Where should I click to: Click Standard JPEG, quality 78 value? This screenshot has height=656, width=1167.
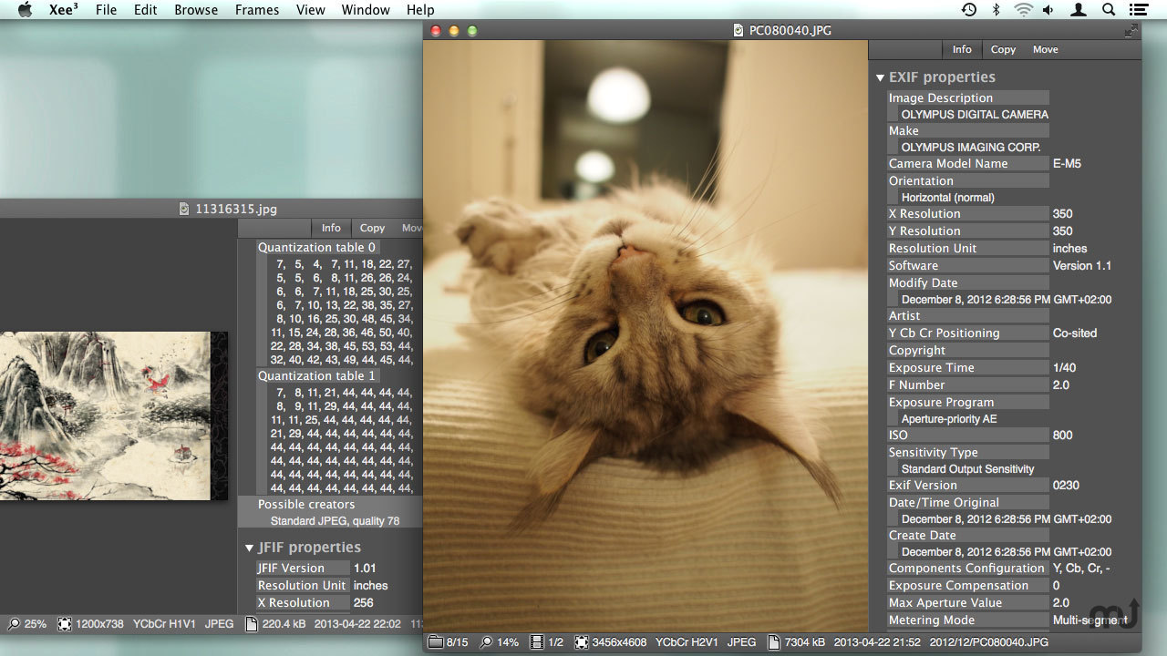(335, 521)
